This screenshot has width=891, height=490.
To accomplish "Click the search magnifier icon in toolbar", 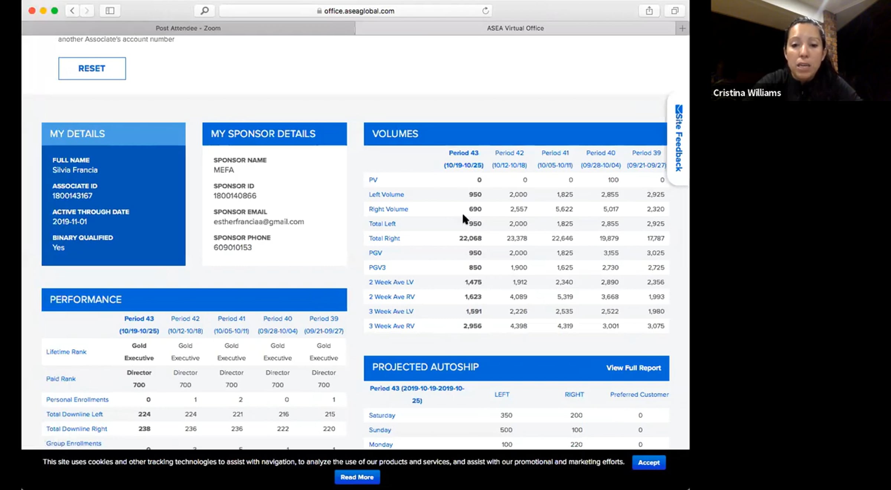I will click(205, 11).
